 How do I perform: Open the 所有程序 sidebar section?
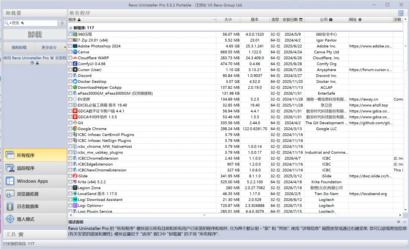coord(35,155)
